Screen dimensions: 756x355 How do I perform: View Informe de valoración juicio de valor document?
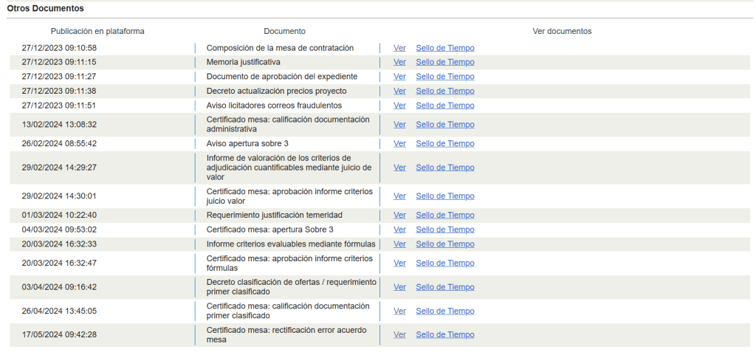pos(399,168)
